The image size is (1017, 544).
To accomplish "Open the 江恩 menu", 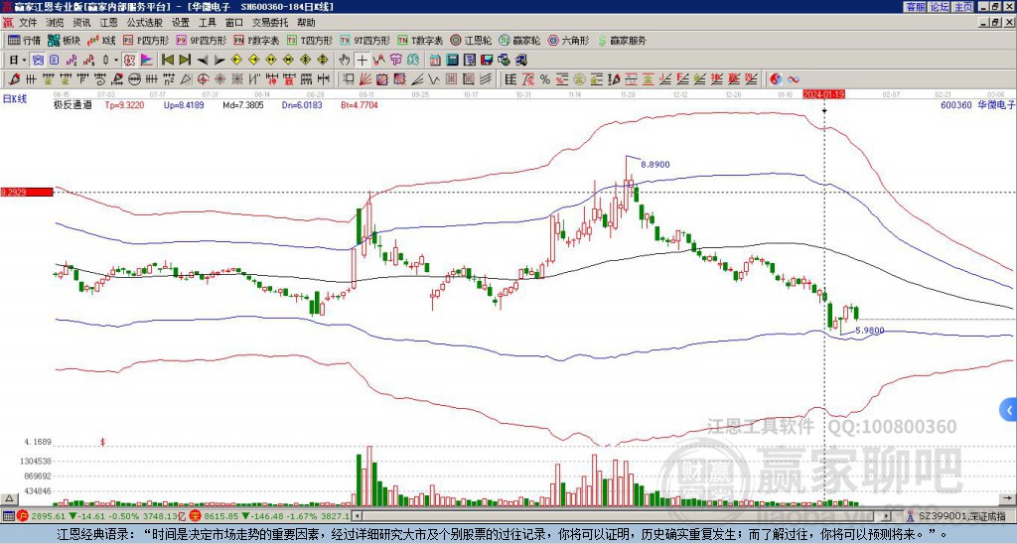I will click(x=108, y=23).
